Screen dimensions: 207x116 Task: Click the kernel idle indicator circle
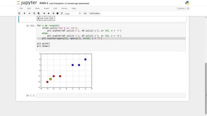(x=188, y=8)
